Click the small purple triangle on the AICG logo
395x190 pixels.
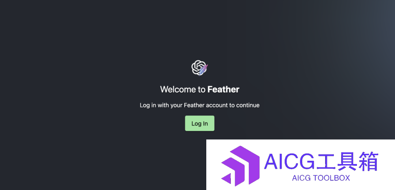coord(226,178)
